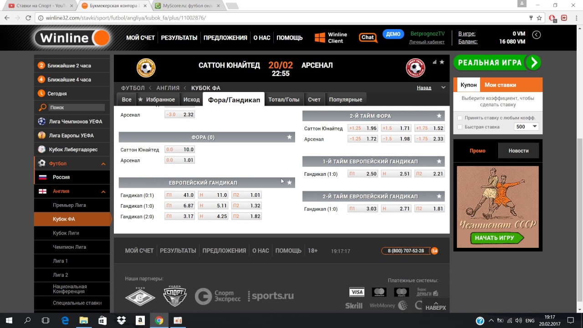Expand the dropdown arrow next to Назад
The image size is (583, 328).
coord(443,87)
